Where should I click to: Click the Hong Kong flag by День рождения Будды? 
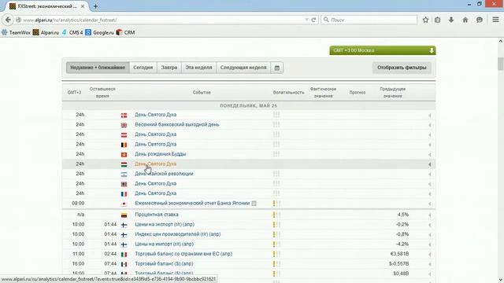(124, 155)
